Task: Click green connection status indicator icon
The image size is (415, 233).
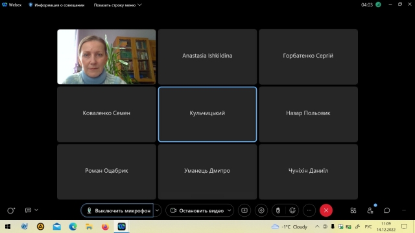Action: coord(379,5)
